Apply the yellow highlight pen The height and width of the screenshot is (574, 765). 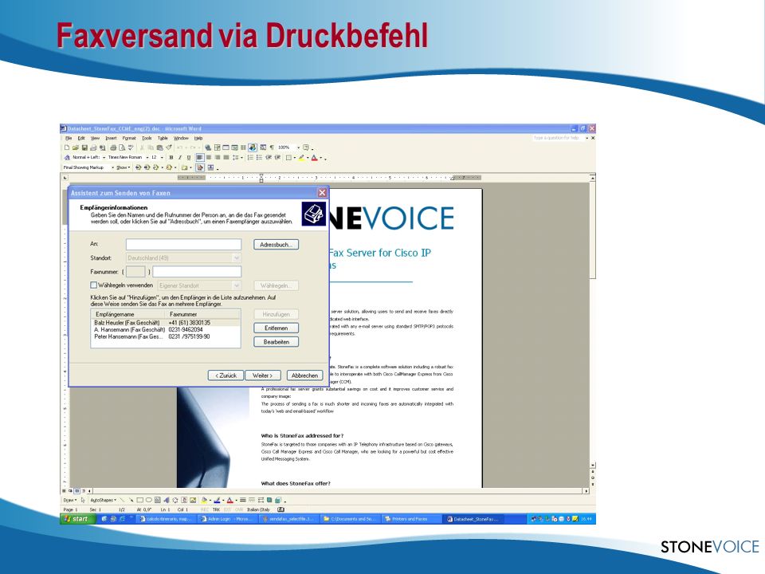(301, 158)
